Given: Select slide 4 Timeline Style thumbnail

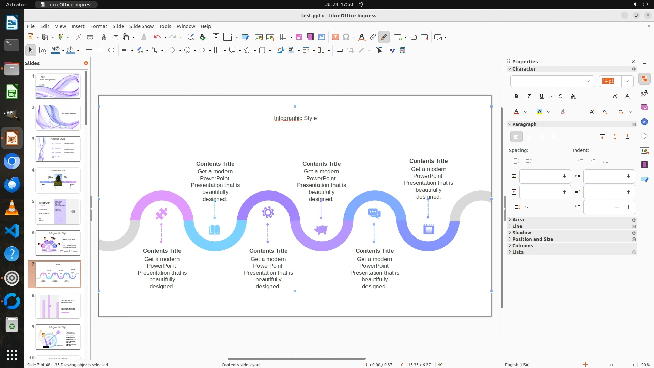Looking at the screenshot, I should [x=58, y=180].
